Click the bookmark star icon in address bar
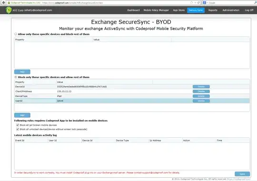The height and width of the screenshot is (181, 257). pos(192,3)
